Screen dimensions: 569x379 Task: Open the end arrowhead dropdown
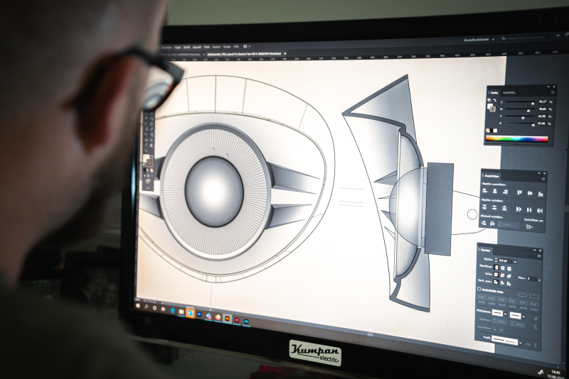point(523,317)
